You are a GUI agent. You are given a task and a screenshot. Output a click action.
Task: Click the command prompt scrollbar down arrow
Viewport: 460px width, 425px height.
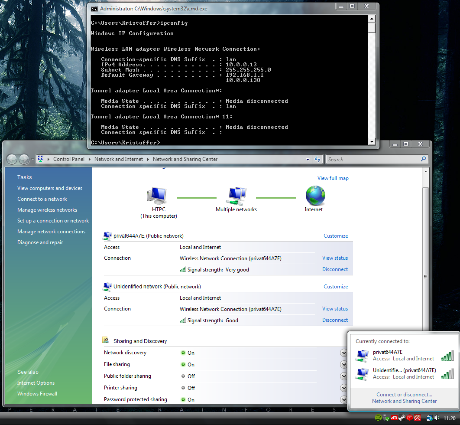[x=372, y=141]
